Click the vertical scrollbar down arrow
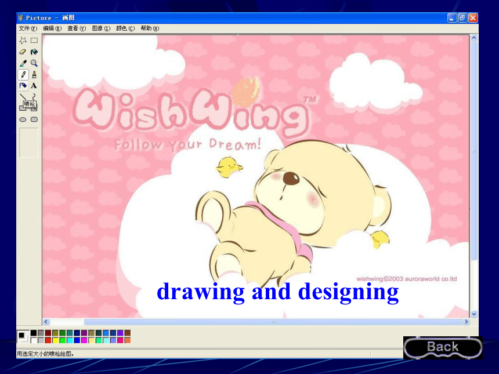 (x=473, y=314)
